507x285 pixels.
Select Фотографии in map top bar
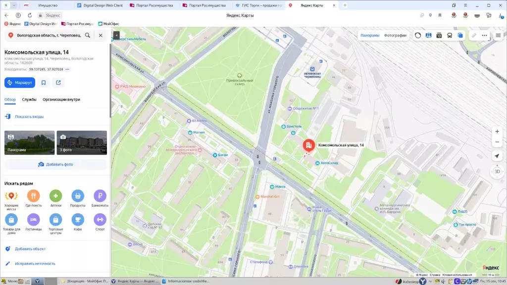[395, 35]
